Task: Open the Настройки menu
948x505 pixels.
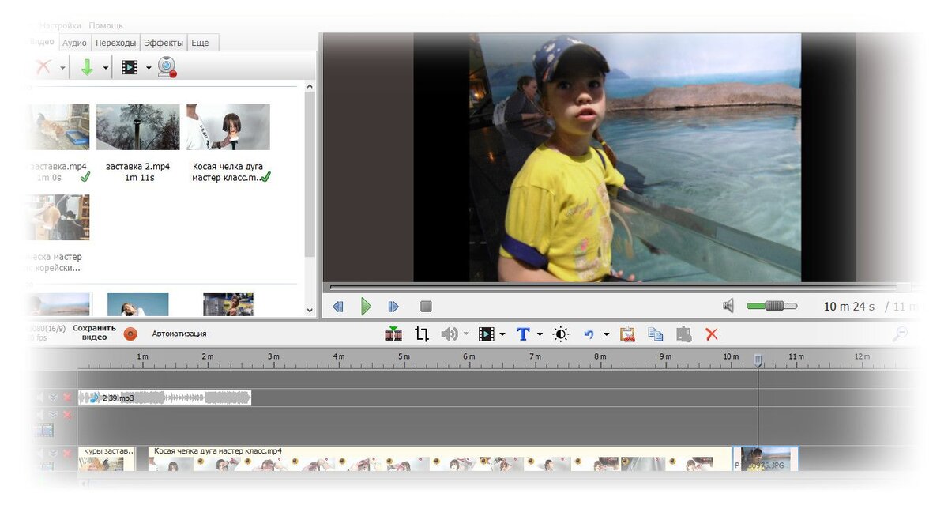Action: coord(60,25)
